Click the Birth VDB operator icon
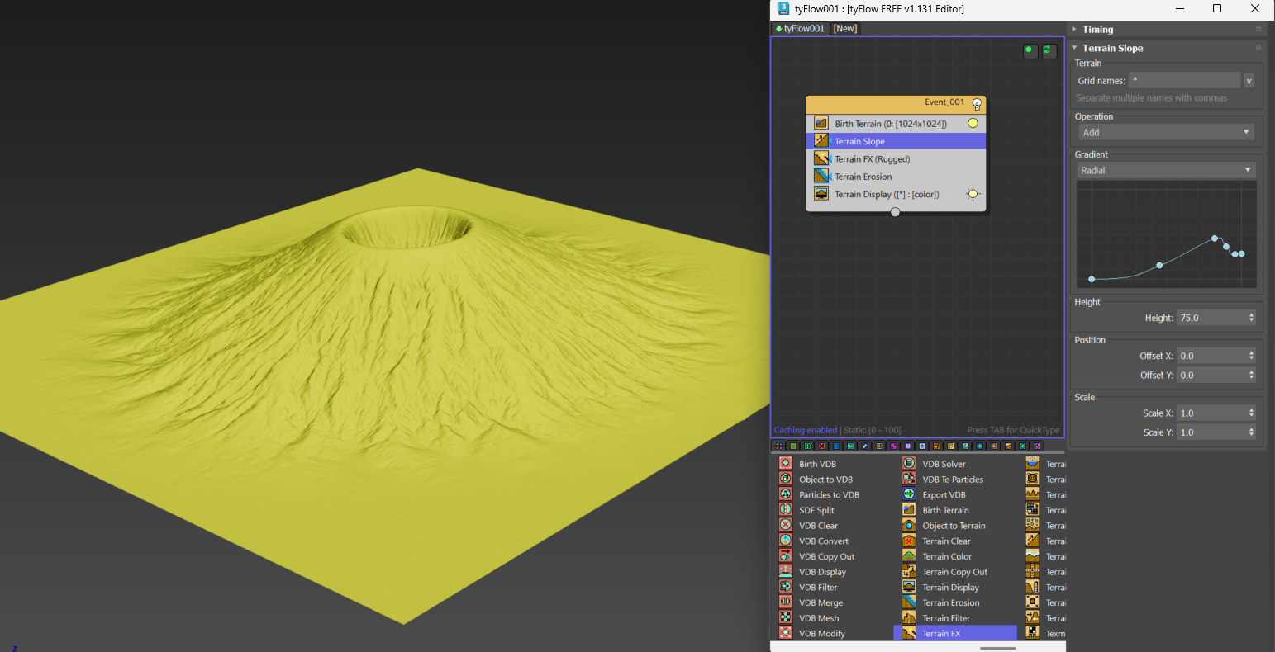 [786, 464]
